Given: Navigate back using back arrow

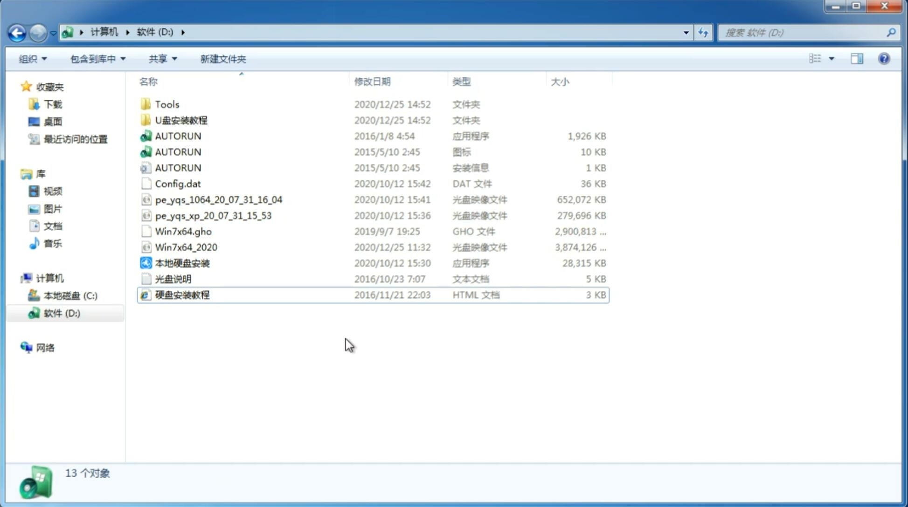Looking at the screenshot, I should point(17,33).
